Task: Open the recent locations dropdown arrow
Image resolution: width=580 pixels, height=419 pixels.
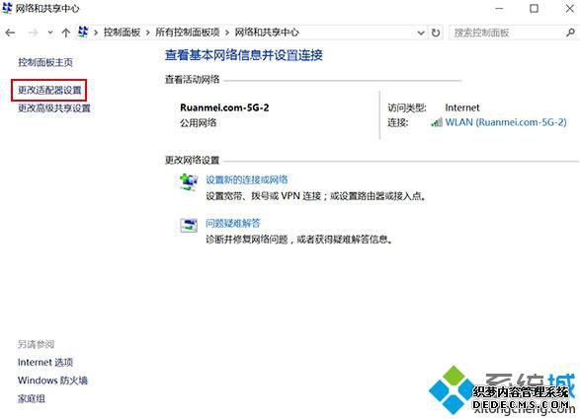Action: pos(50,33)
